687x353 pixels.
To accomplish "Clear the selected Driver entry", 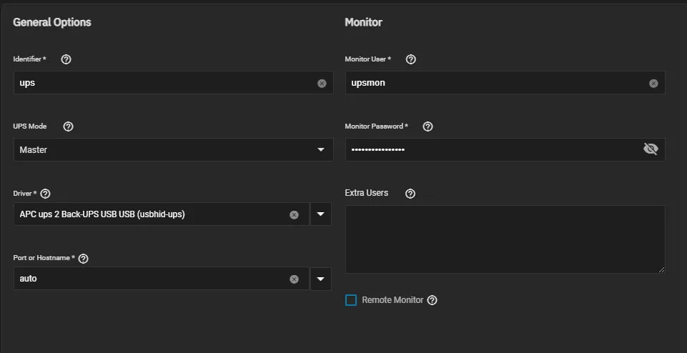I will pos(294,214).
